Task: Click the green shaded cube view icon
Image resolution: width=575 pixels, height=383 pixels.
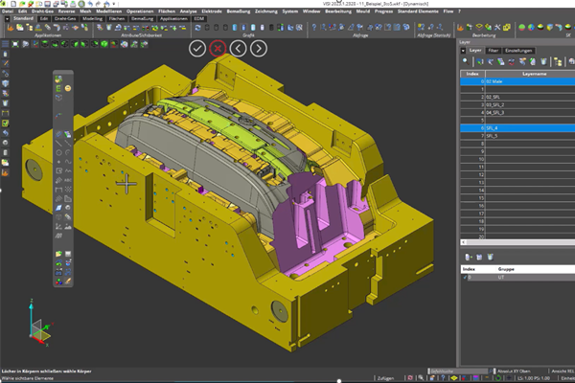Action: tap(104, 44)
